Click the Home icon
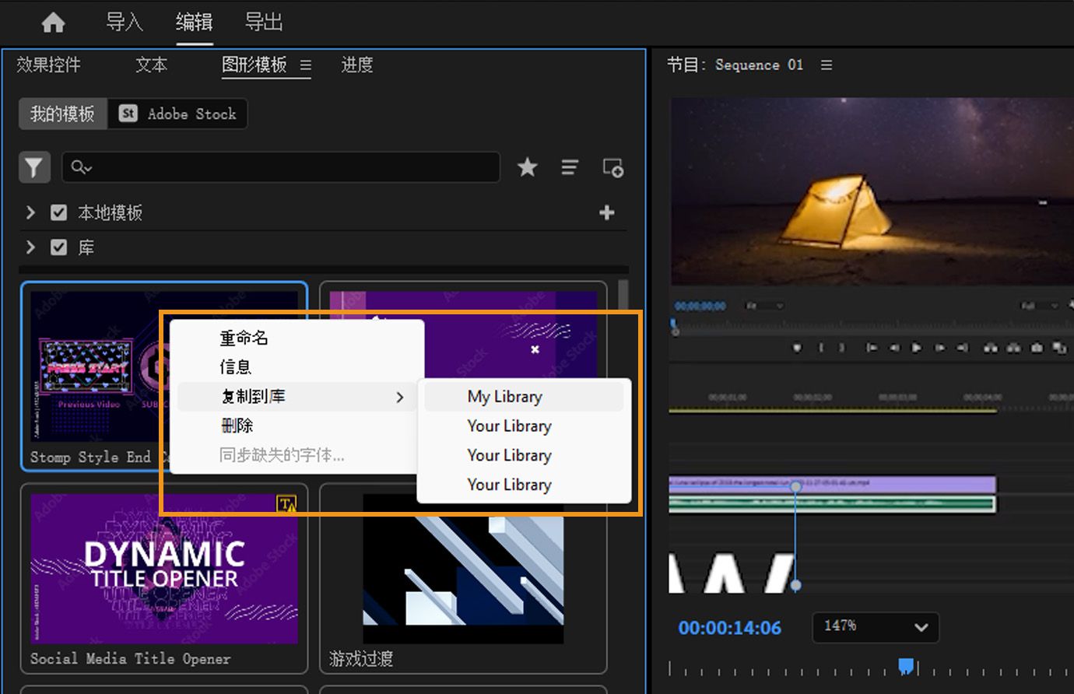Image resolution: width=1074 pixels, height=694 pixels. pyautogui.click(x=53, y=23)
